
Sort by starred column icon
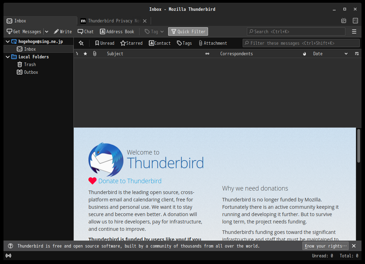(85, 54)
